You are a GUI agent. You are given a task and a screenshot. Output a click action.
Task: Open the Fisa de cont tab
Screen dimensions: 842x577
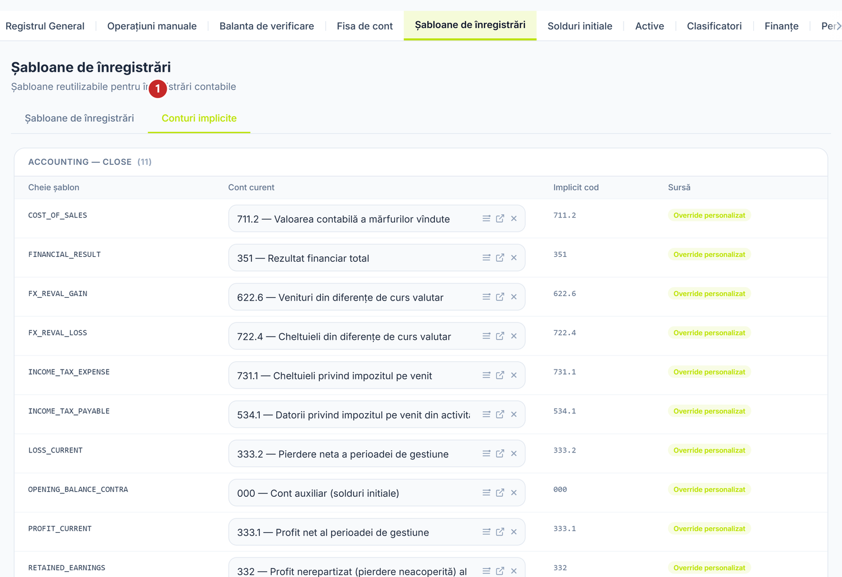[x=365, y=26]
